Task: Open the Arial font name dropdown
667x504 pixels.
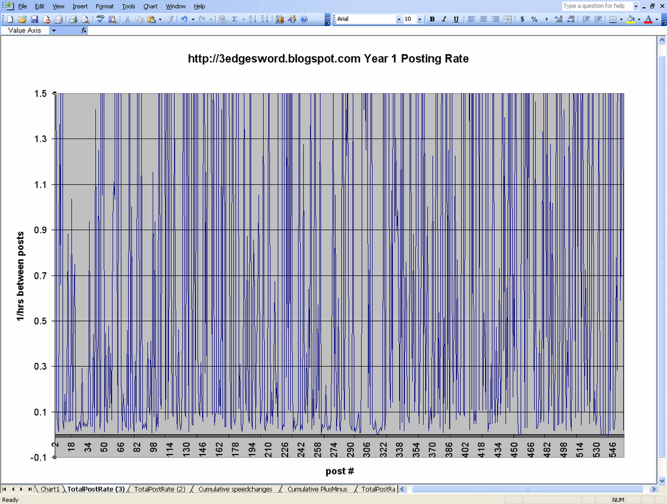Action: 398,19
